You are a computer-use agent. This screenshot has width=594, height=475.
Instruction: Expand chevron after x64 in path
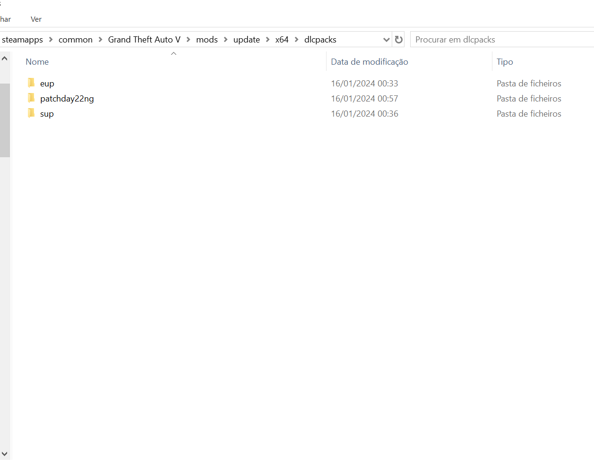click(296, 40)
